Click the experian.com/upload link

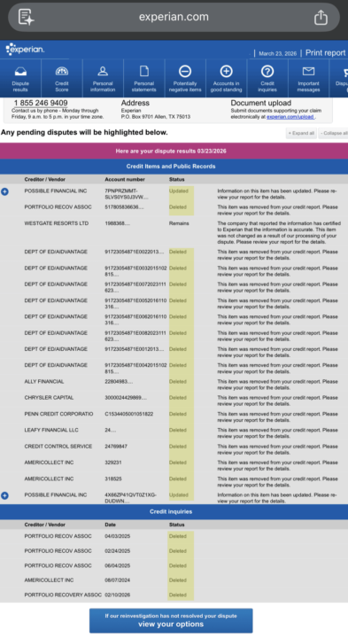click(x=290, y=117)
